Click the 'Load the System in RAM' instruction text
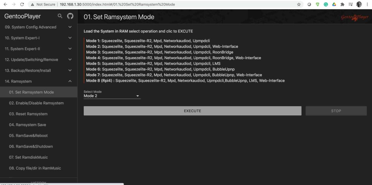 (x=138, y=31)
